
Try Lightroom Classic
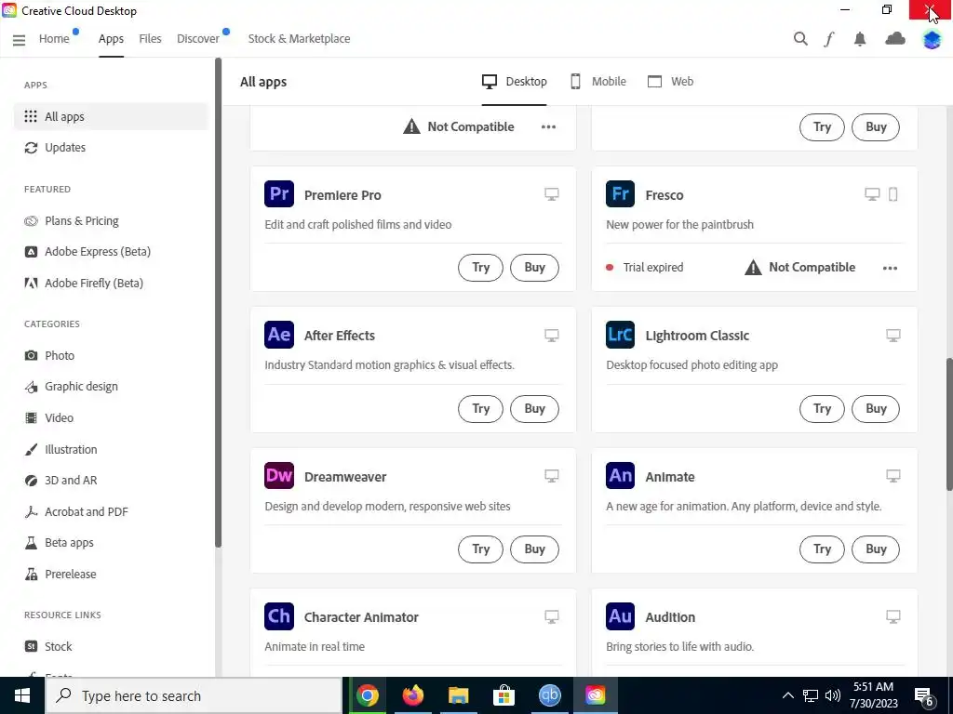822,409
